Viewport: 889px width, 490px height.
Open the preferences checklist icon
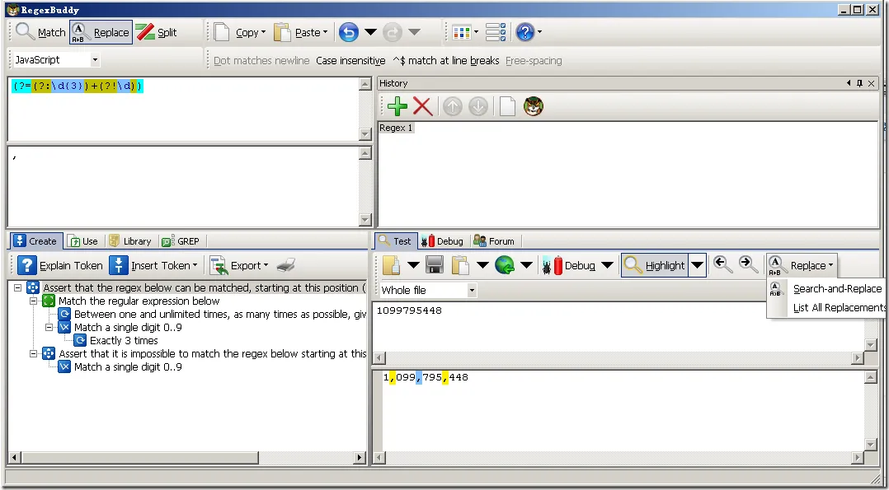click(496, 32)
